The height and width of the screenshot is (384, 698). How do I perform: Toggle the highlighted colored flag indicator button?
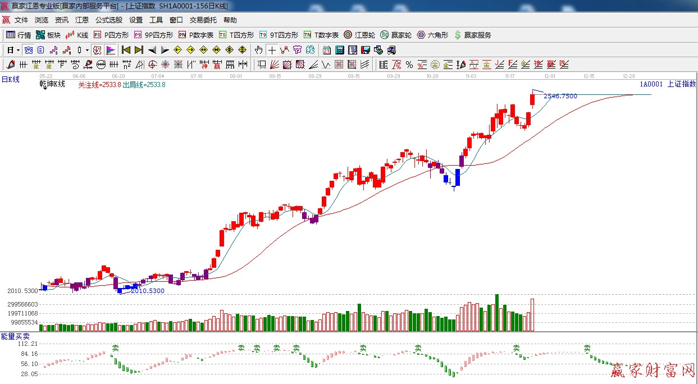coord(111,50)
